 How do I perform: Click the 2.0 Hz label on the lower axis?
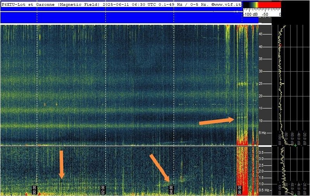[261, 171]
